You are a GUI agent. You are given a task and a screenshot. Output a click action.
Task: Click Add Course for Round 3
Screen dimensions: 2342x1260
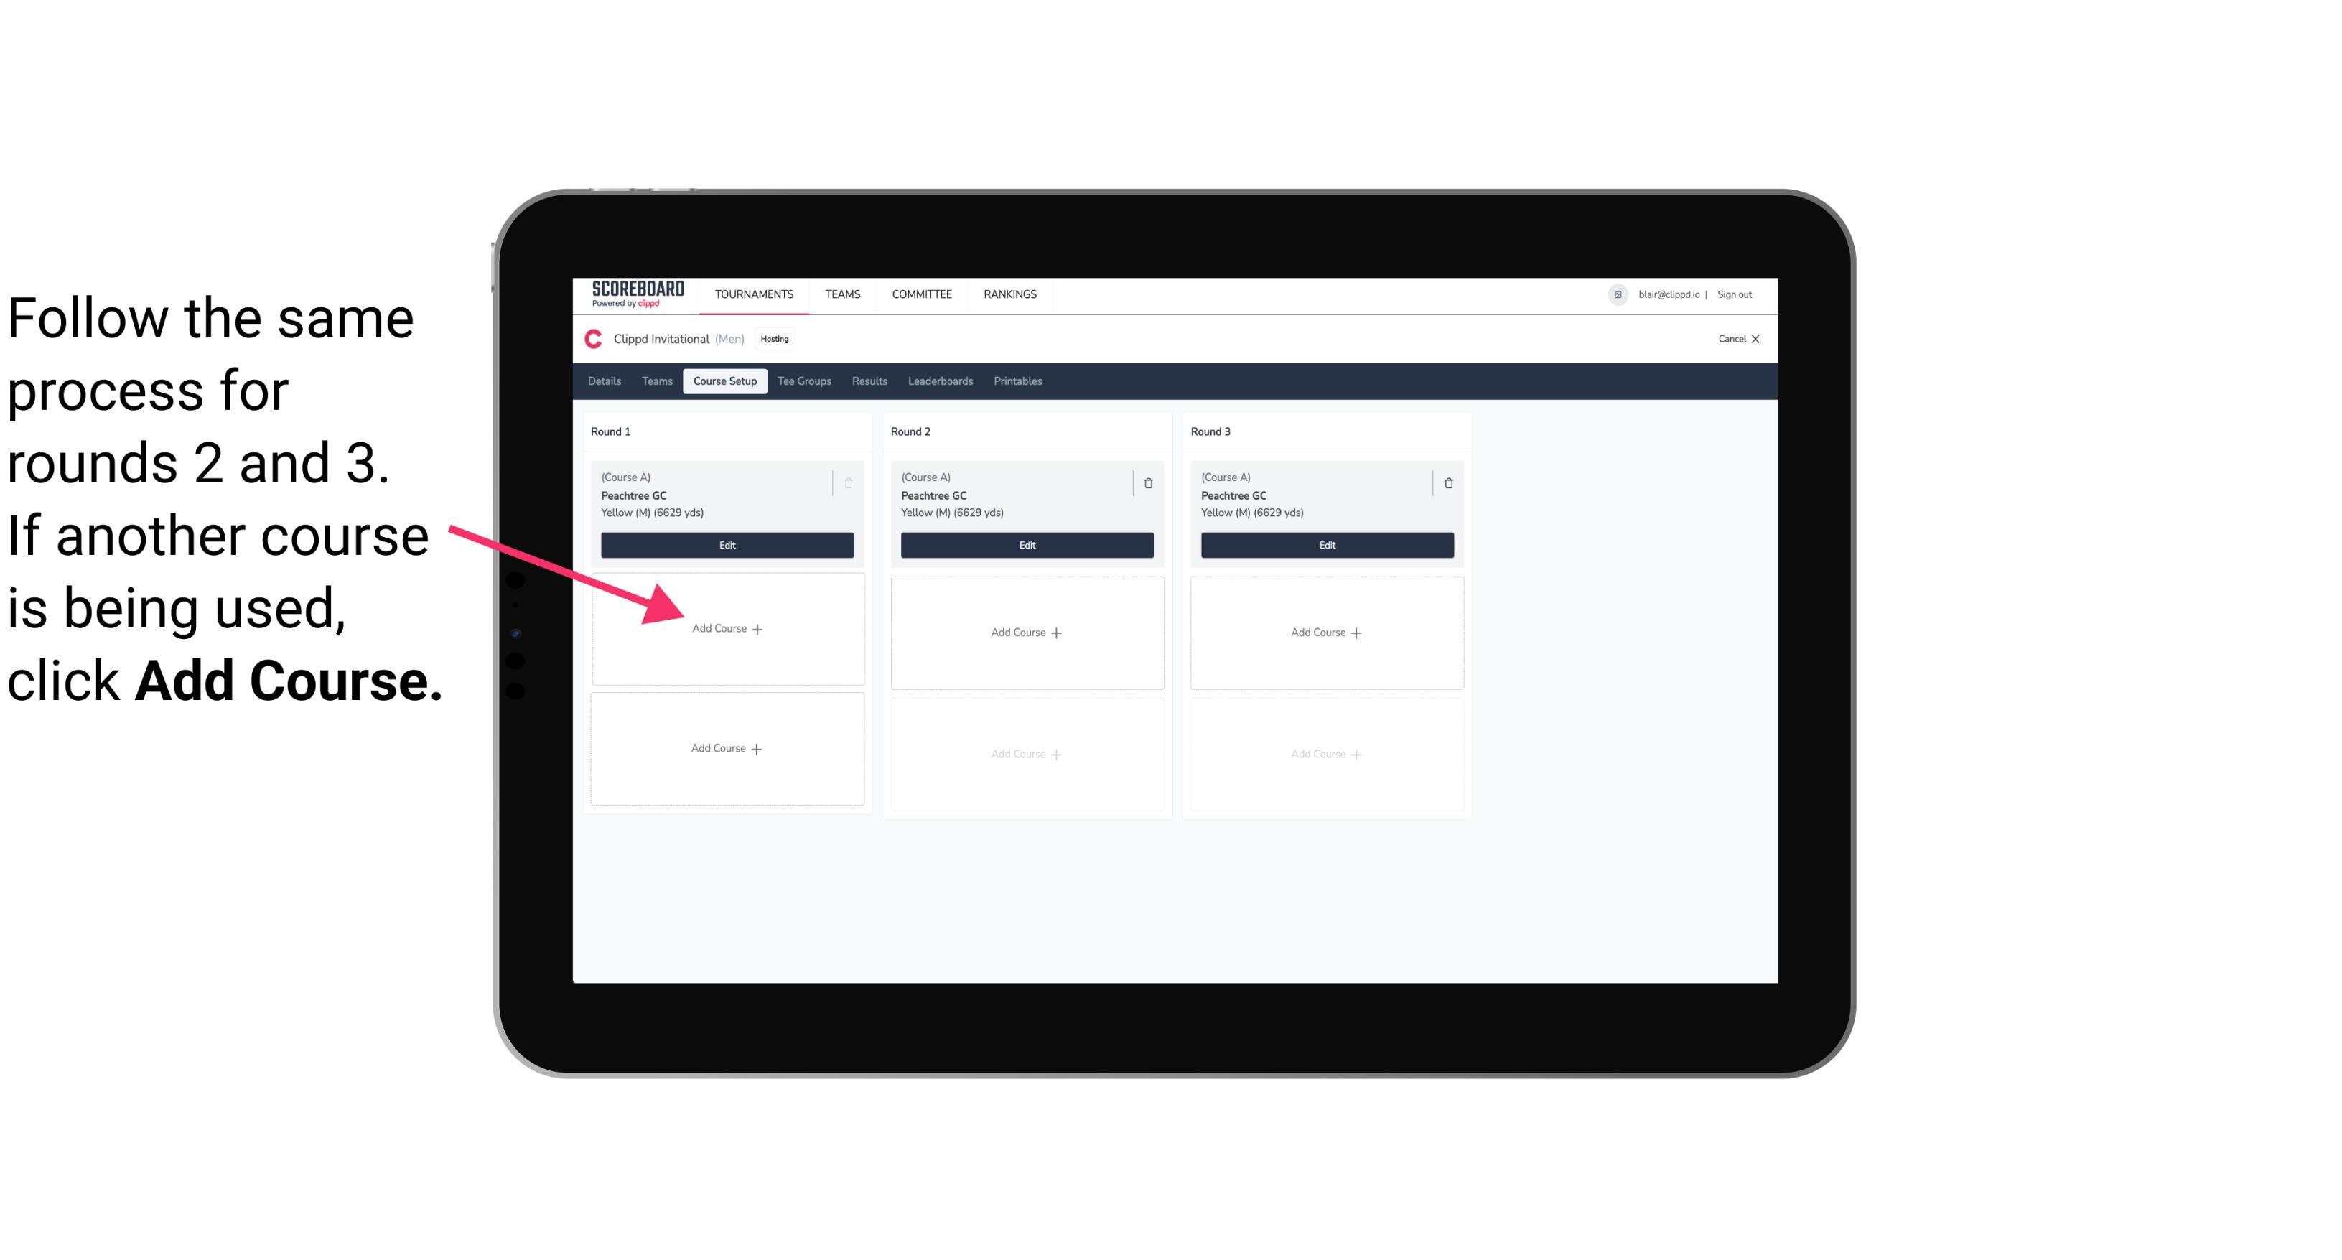tap(1325, 630)
